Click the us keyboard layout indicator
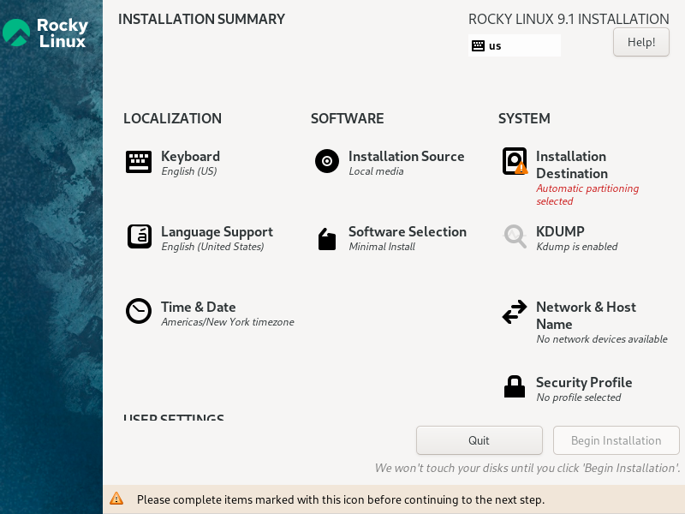Screen dimensions: 685x514 (x=515, y=46)
